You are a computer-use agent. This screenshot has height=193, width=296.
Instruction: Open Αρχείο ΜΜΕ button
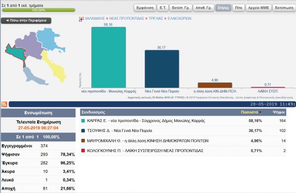point(259,8)
